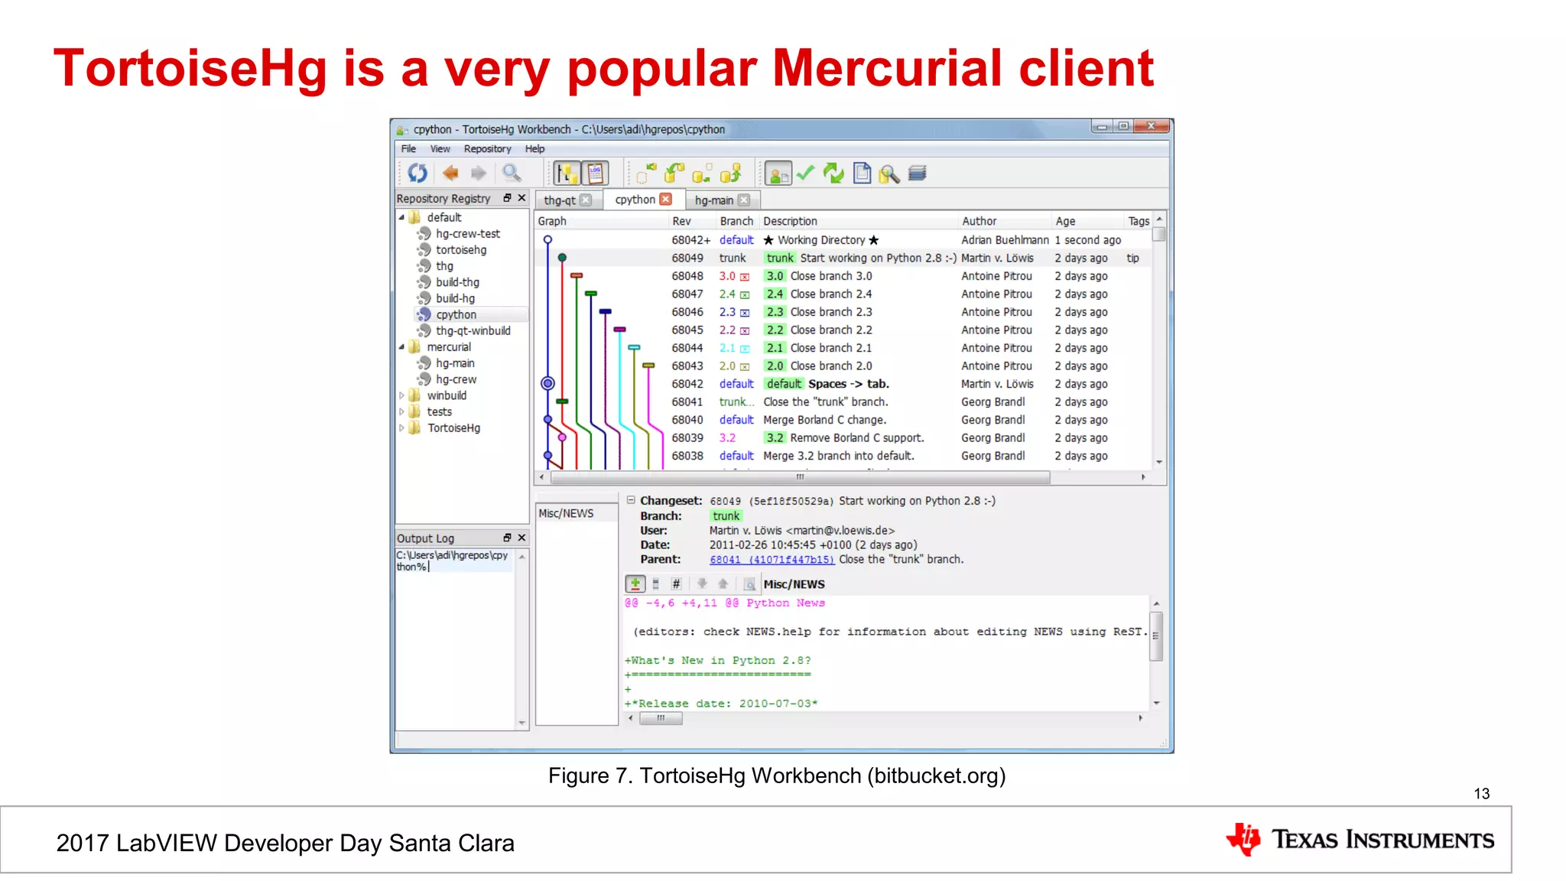Undock the Repository Registry panel
This screenshot has height=881, width=1566.
(507, 198)
